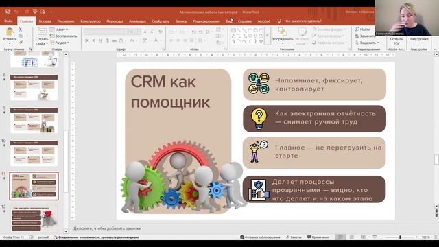Click the notes placeholder below the slide

coord(107,228)
